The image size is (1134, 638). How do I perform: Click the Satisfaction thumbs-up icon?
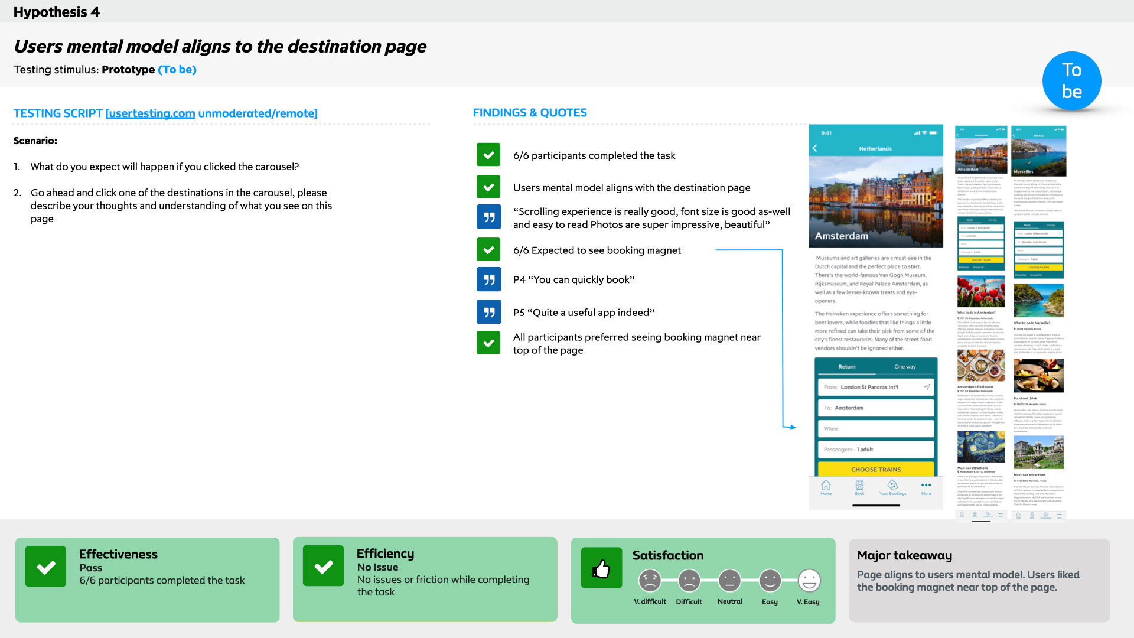[601, 568]
